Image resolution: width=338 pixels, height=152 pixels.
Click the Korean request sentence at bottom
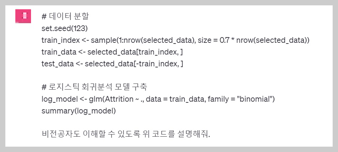click(126, 134)
